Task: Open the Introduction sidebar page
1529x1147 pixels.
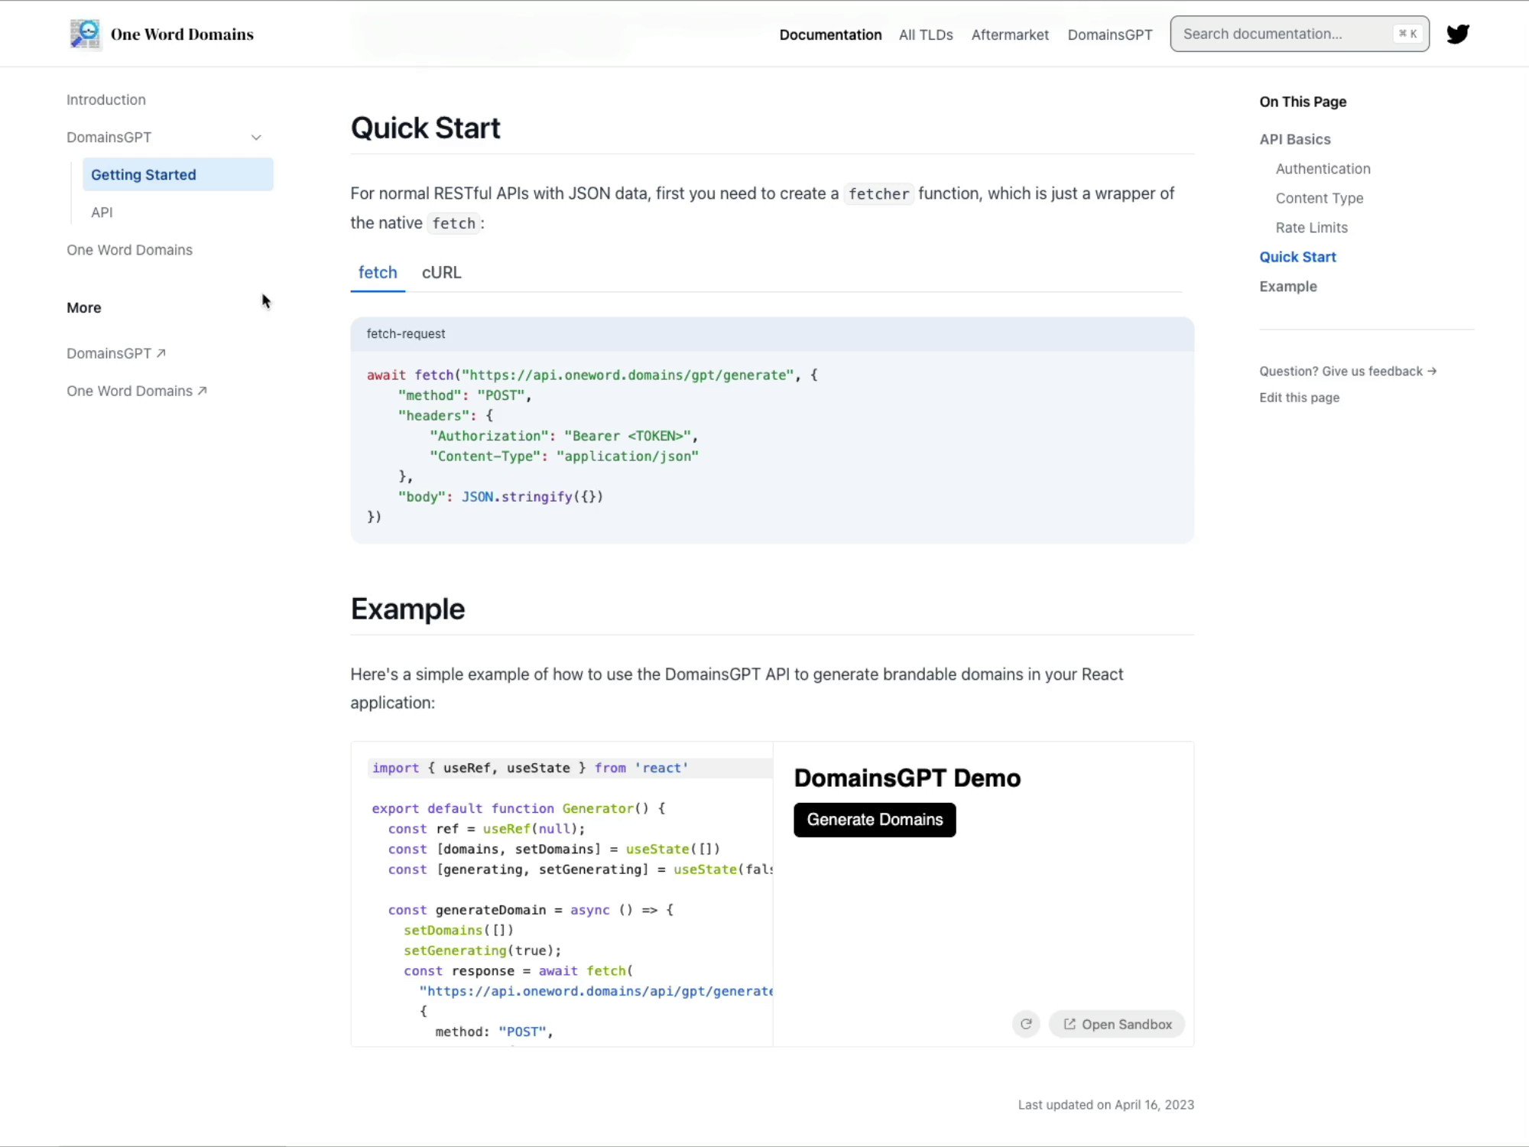Action: pos(106,100)
